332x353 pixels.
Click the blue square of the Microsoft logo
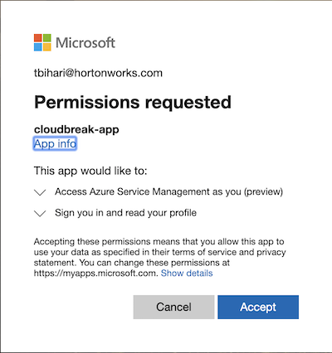(38, 47)
